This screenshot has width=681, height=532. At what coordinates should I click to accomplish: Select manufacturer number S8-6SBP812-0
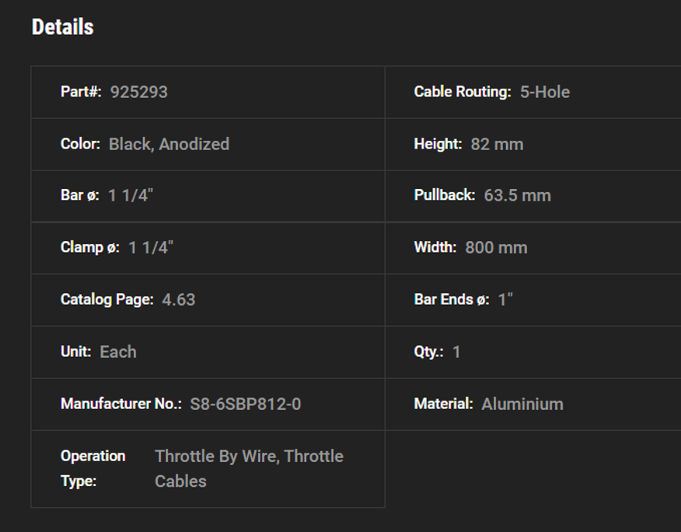(245, 404)
